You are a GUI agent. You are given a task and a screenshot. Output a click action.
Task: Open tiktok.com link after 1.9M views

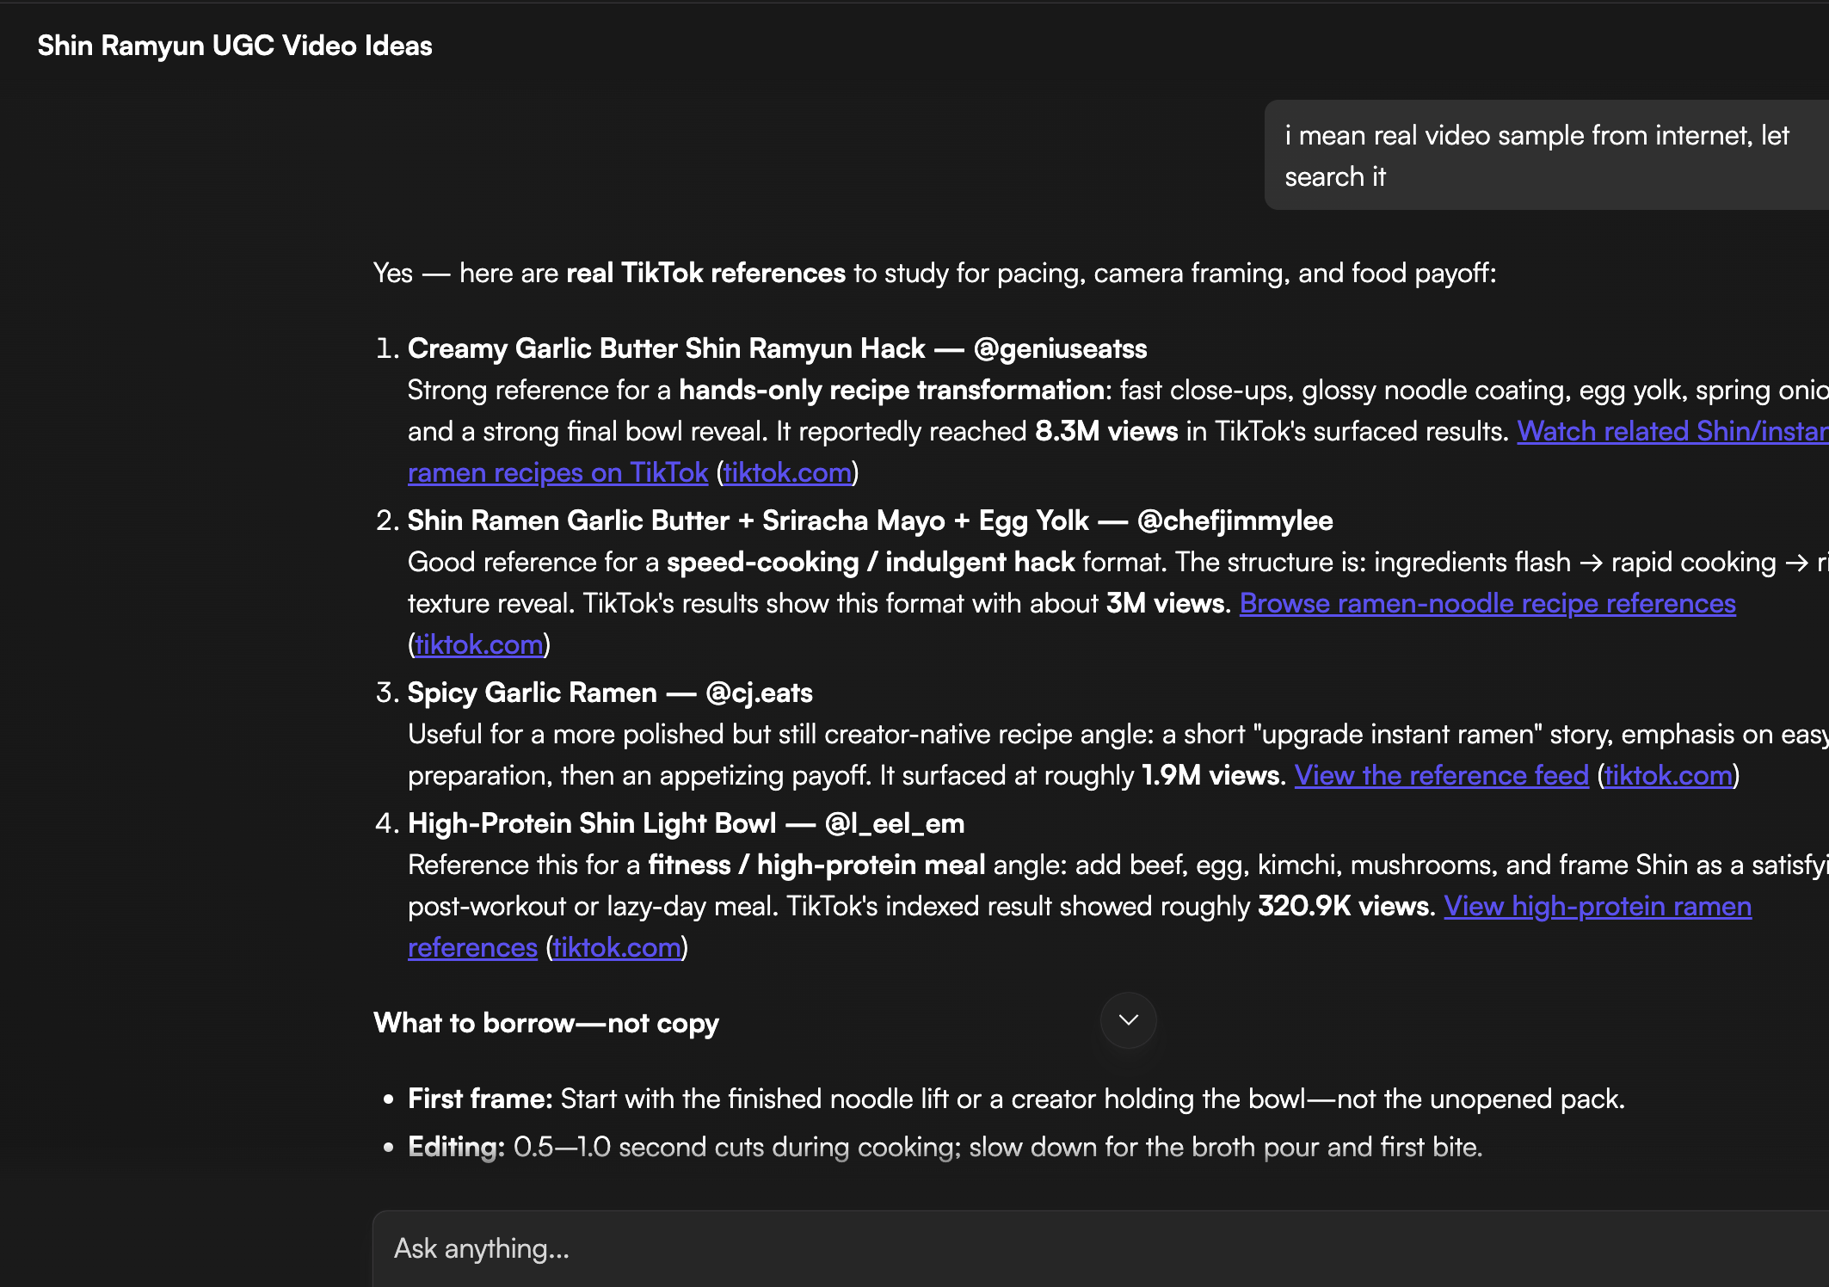point(1668,775)
